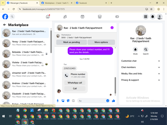The height and width of the screenshot is (125, 167).
Task: Show hidden system tray icons chevron
Action: click(x=139, y=116)
